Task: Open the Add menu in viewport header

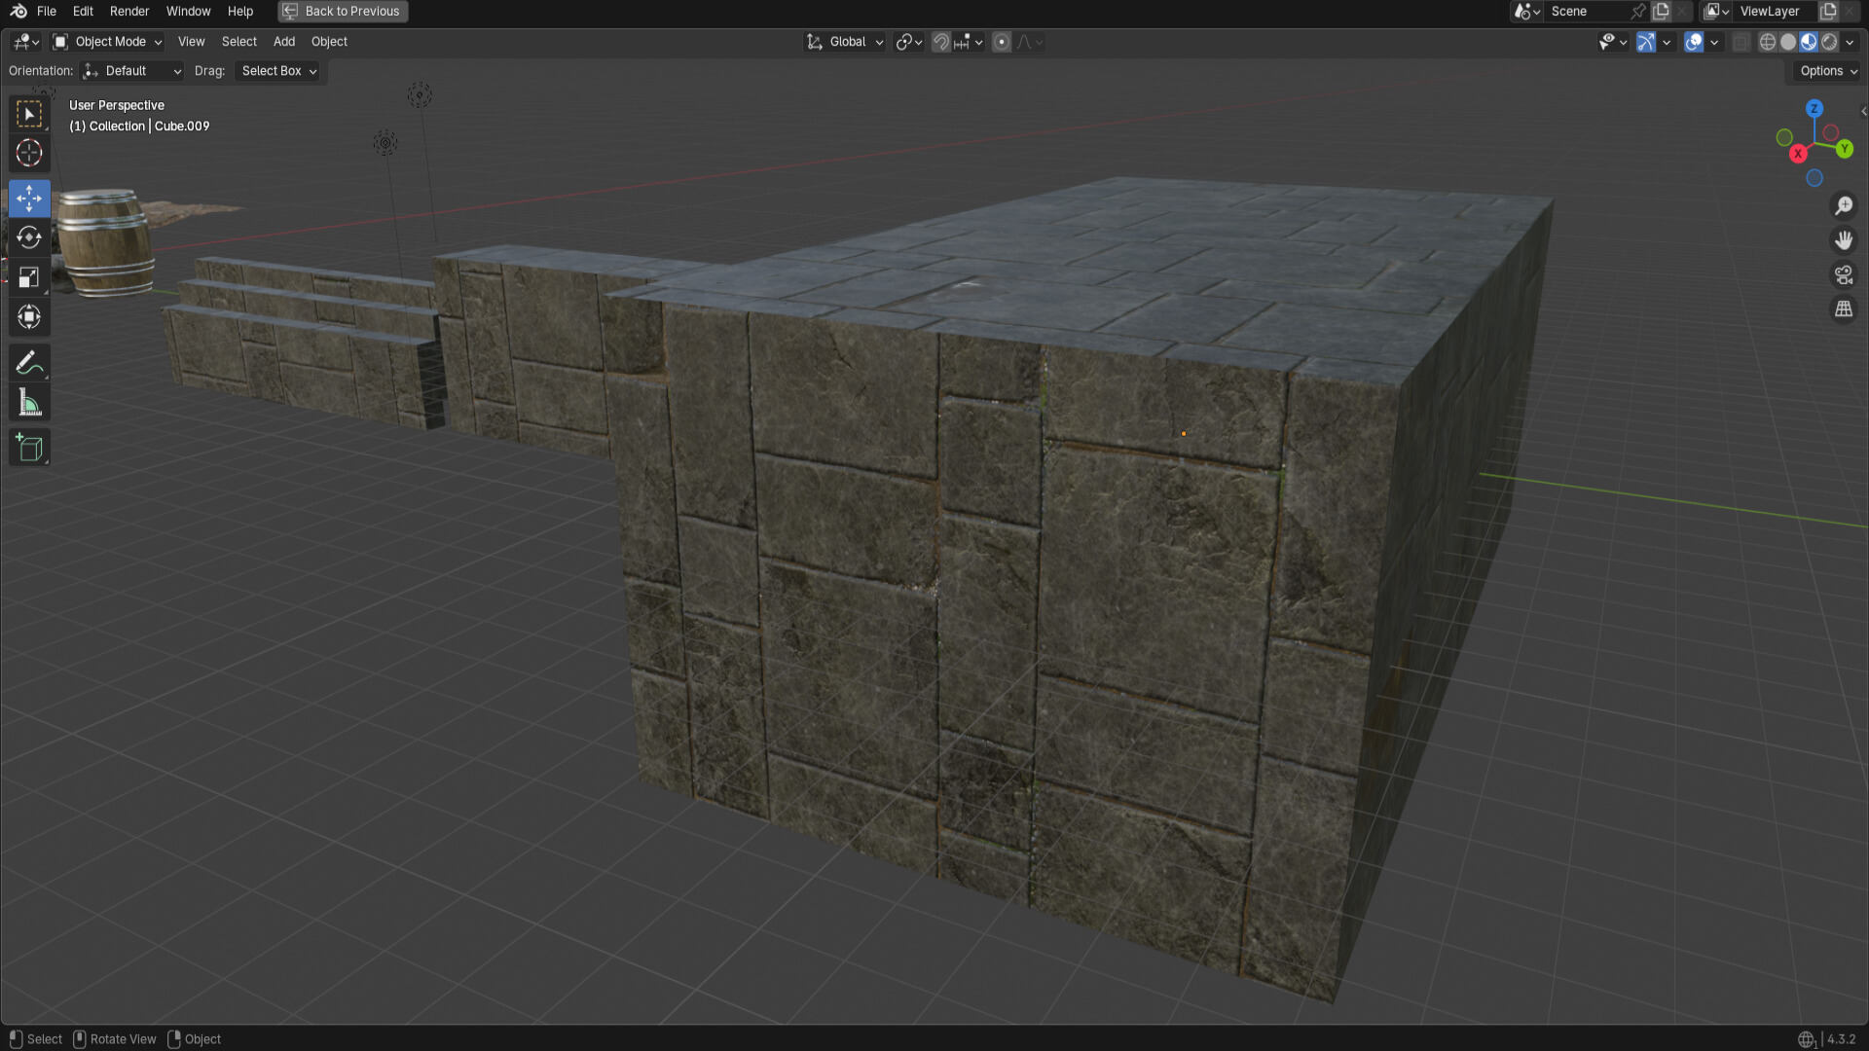Action: click(x=283, y=42)
